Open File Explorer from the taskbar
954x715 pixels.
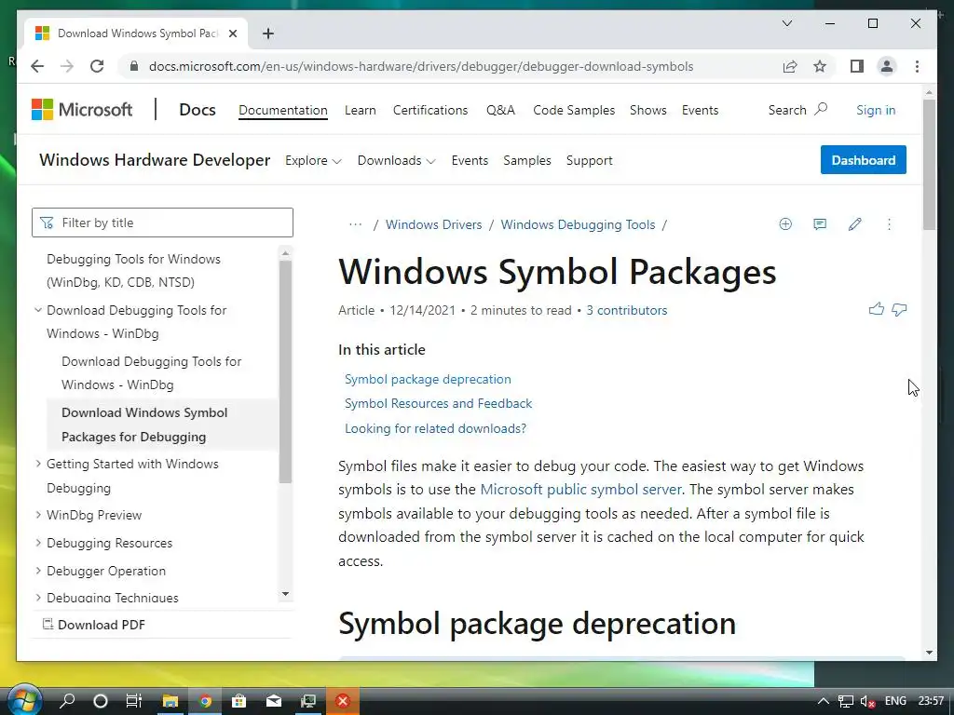[x=170, y=701]
